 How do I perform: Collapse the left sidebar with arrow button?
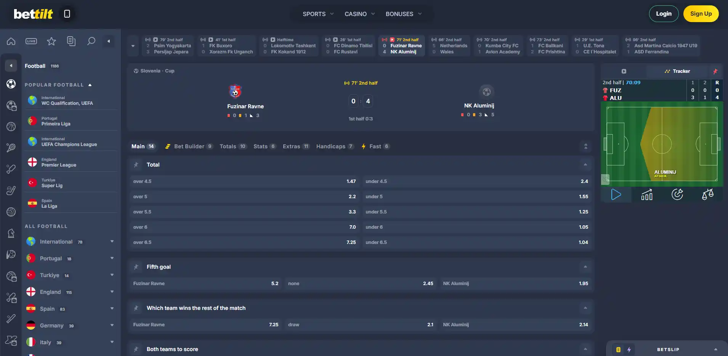click(x=109, y=41)
